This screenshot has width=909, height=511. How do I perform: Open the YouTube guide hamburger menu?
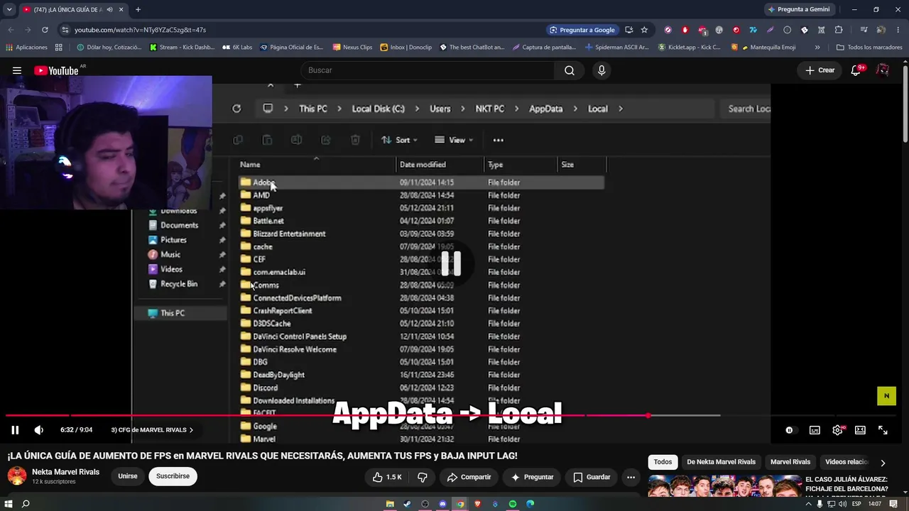[x=17, y=70]
